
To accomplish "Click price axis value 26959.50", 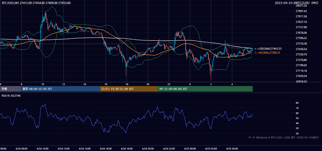I will pyautogui.click(x=301, y=82).
